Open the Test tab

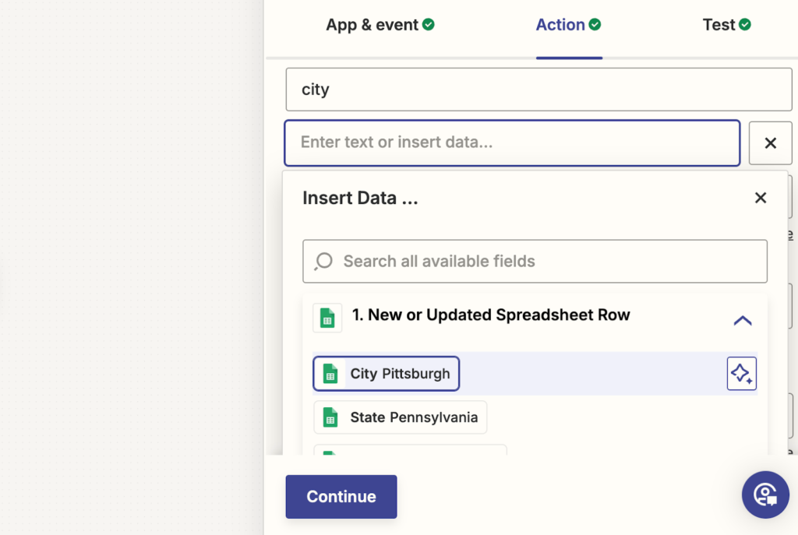tap(719, 25)
